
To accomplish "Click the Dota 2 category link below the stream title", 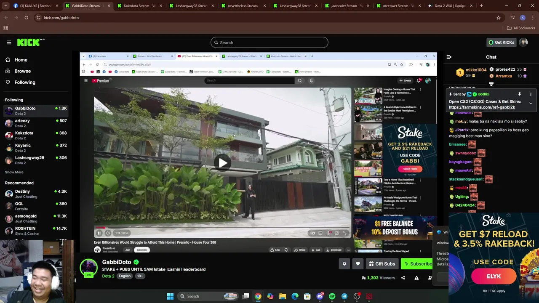I will [x=108, y=276].
